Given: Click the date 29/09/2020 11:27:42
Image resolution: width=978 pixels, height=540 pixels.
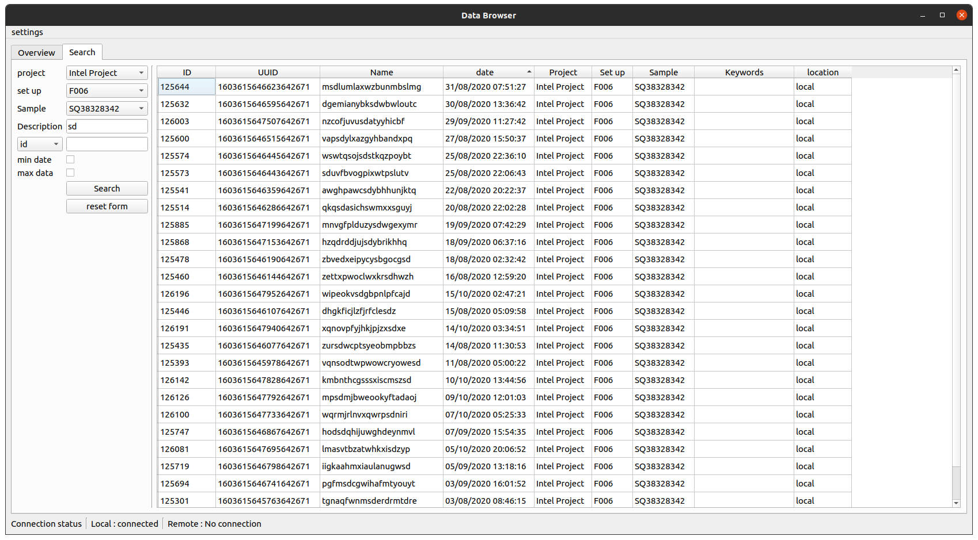Looking at the screenshot, I should (x=488, y=121).
